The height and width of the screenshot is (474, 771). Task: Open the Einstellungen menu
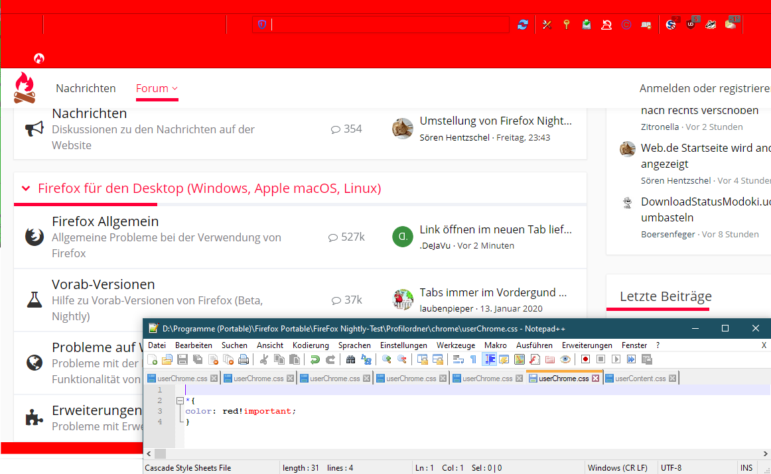coord(403,345)
